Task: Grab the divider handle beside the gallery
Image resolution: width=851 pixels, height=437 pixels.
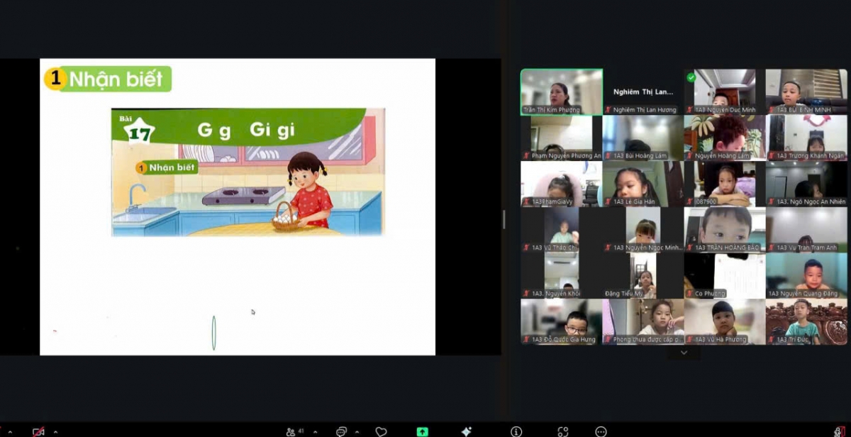Action: [504, 219]
